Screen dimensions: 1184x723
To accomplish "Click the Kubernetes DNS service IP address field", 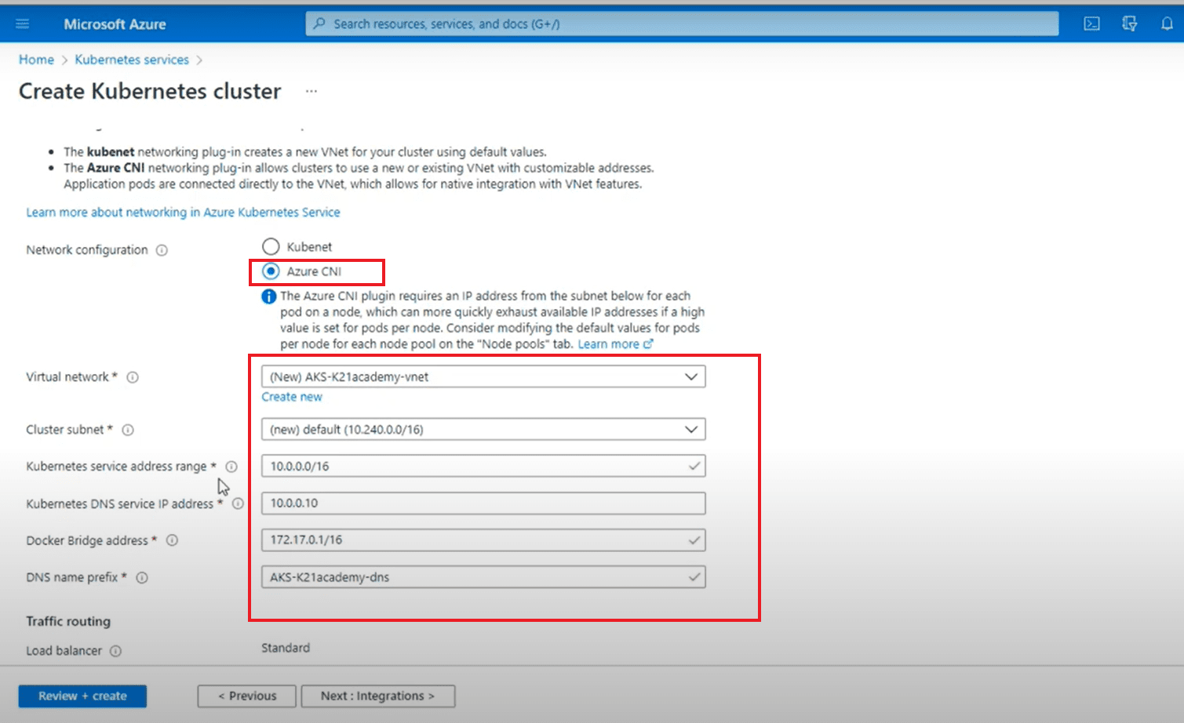I will click(x=483, y=503).
